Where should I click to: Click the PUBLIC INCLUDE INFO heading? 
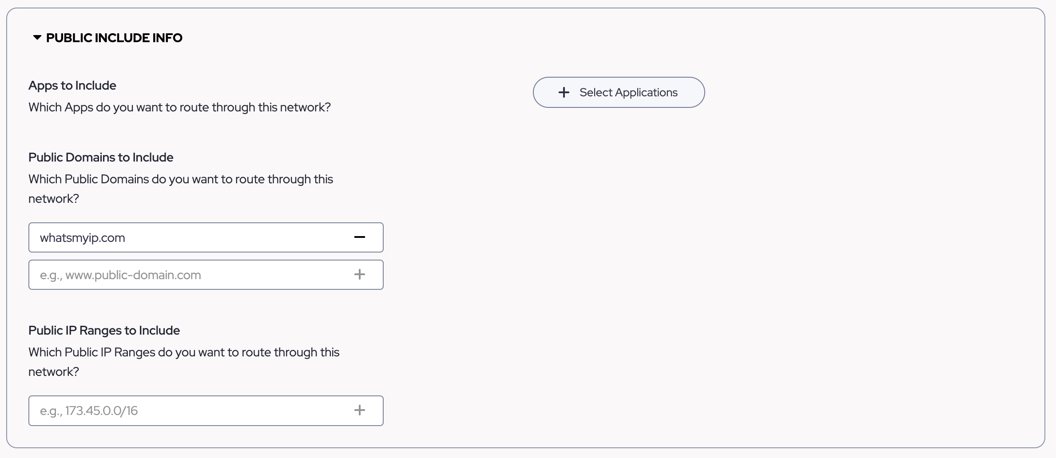coord(114,38)
